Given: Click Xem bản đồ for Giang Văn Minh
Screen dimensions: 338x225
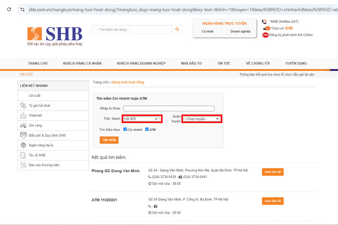Looking at the screenshot, I should click(x=273, y=172).
